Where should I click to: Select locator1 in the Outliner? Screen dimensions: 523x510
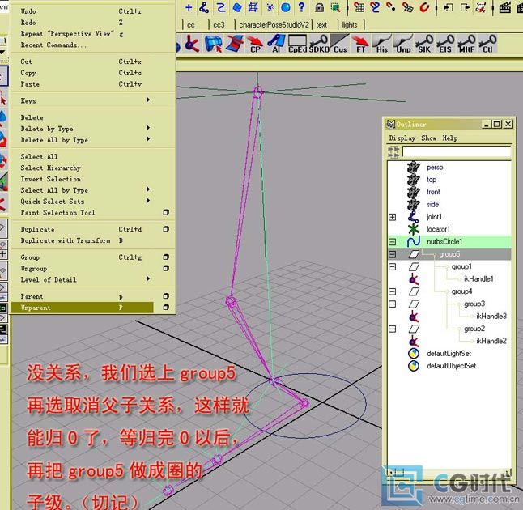(438, 229)
